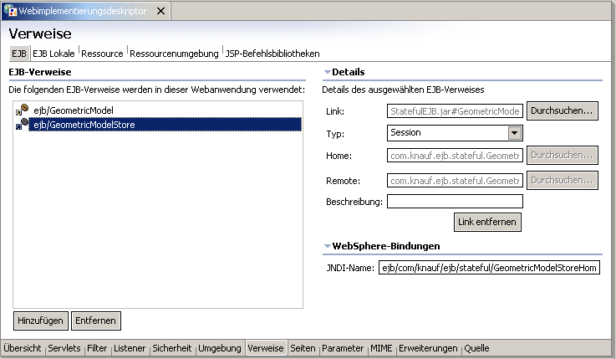Show the Sicherheit page tab
Screen dimensions: 616x359
point(171,348)
